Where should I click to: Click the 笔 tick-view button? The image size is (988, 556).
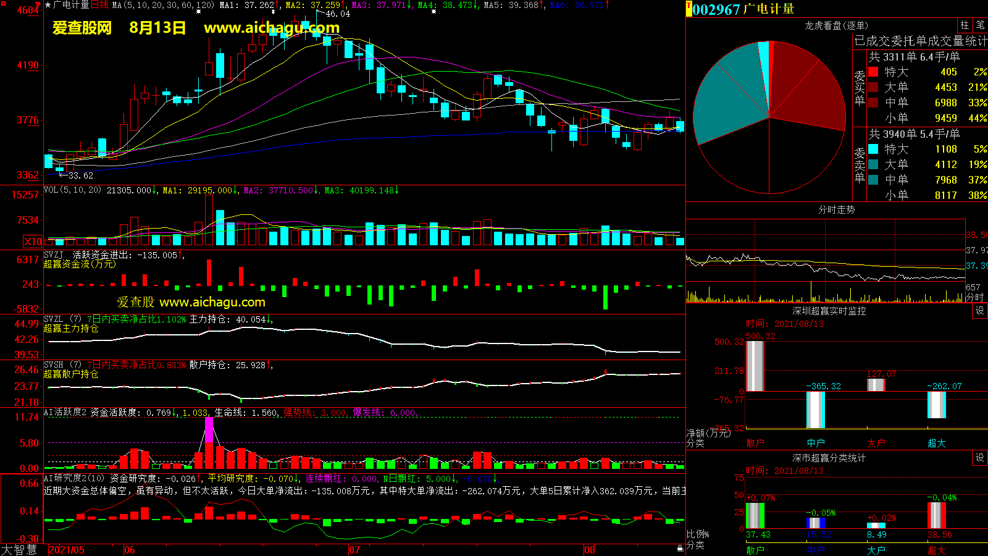tap(980, 25)
